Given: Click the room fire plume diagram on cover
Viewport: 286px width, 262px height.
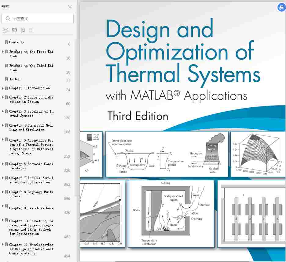Looking at the screenshot, I should coord(171,214).
